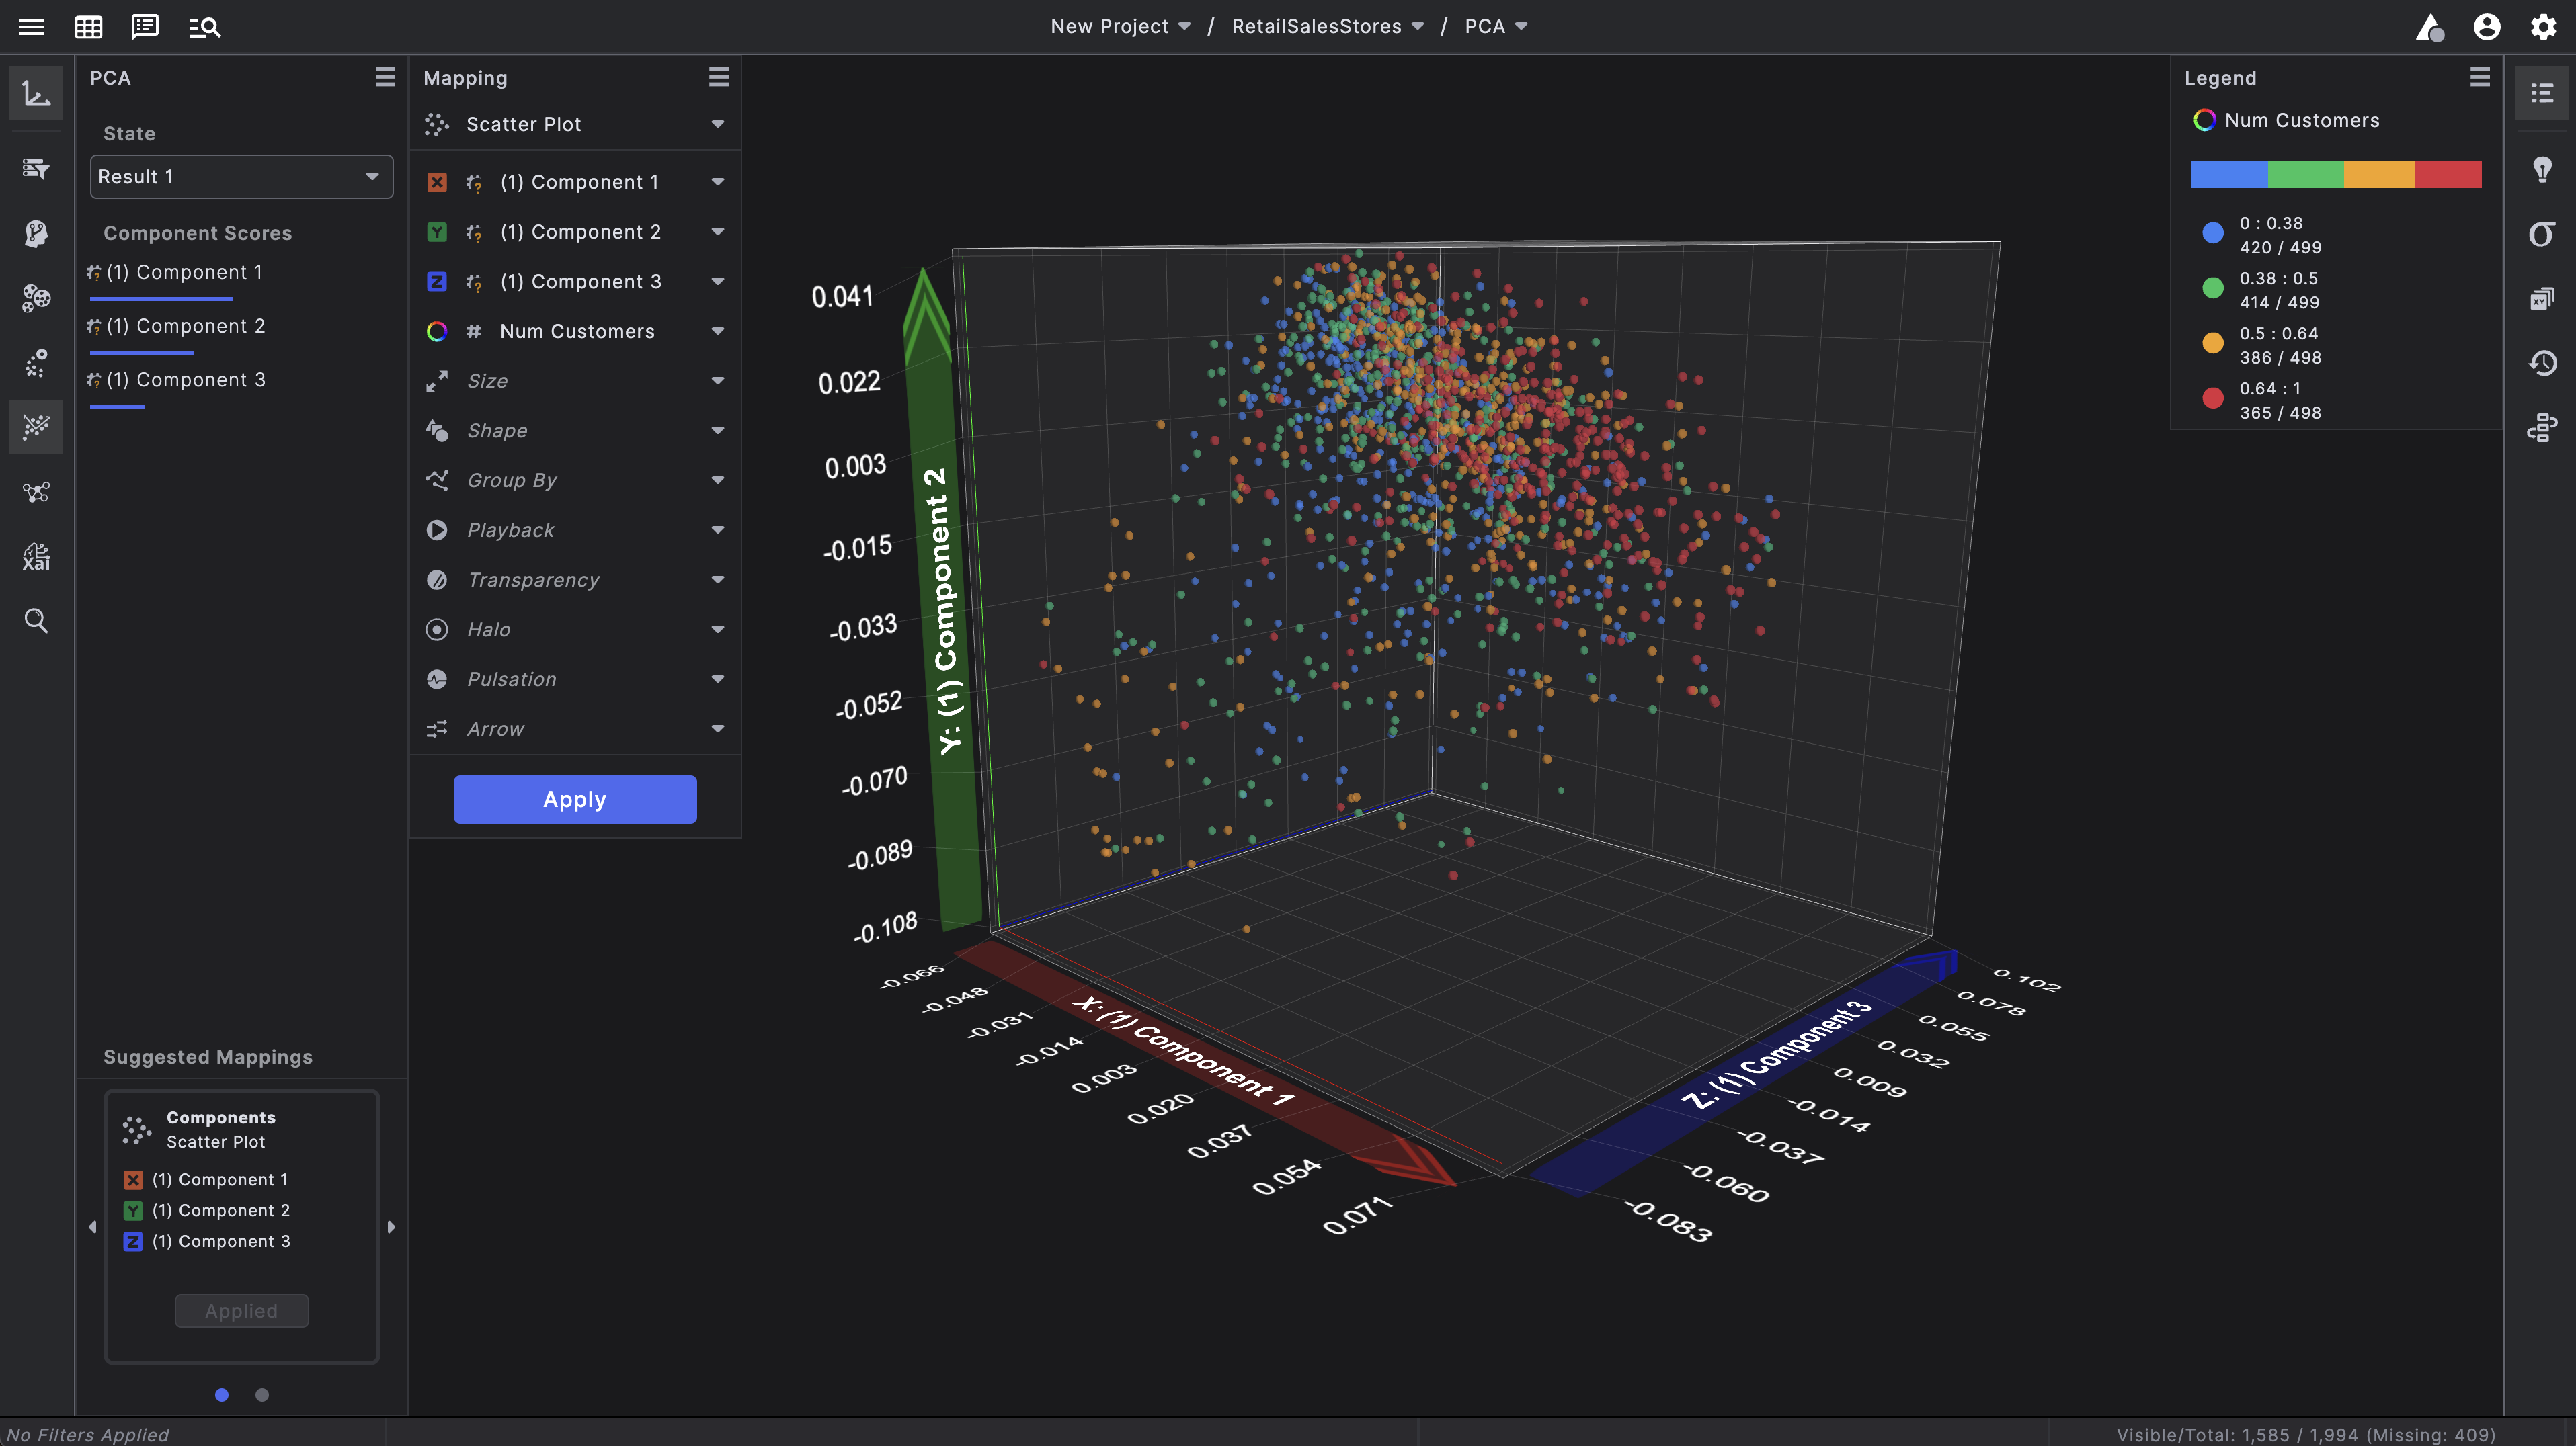Open the history panel on the right sidebar
Viewport: 2576px width, 1446px height.
click(2542, 363)
